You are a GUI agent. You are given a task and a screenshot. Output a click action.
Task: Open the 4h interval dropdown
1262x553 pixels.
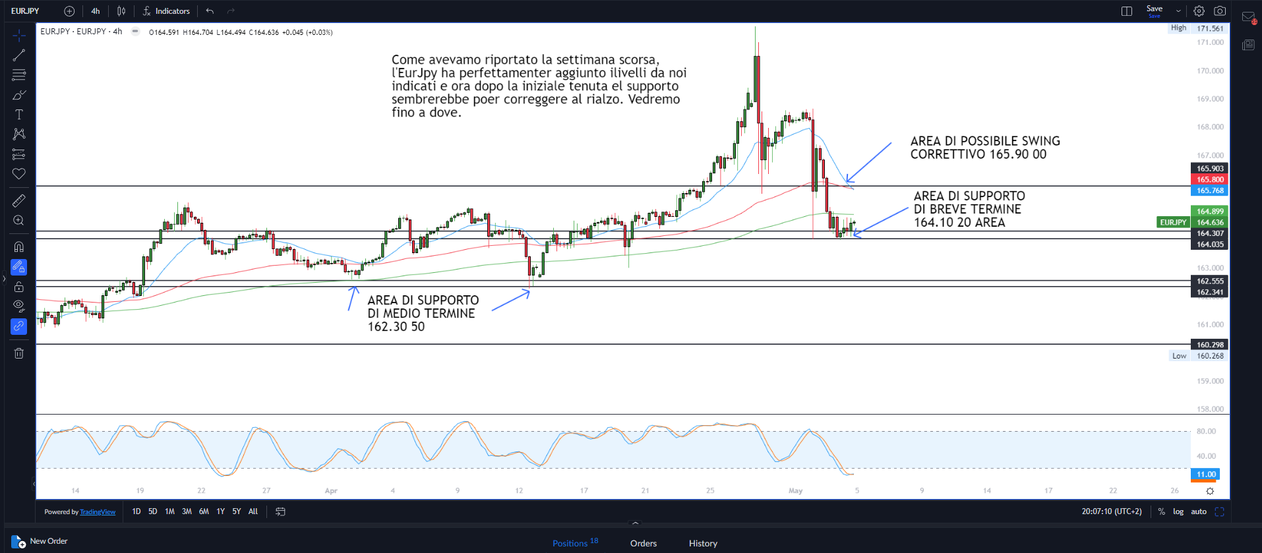click(x=96, y=11)
